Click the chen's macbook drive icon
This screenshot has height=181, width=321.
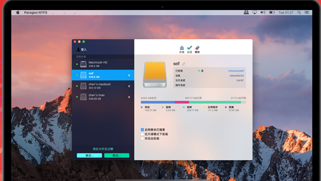[84, 86]
